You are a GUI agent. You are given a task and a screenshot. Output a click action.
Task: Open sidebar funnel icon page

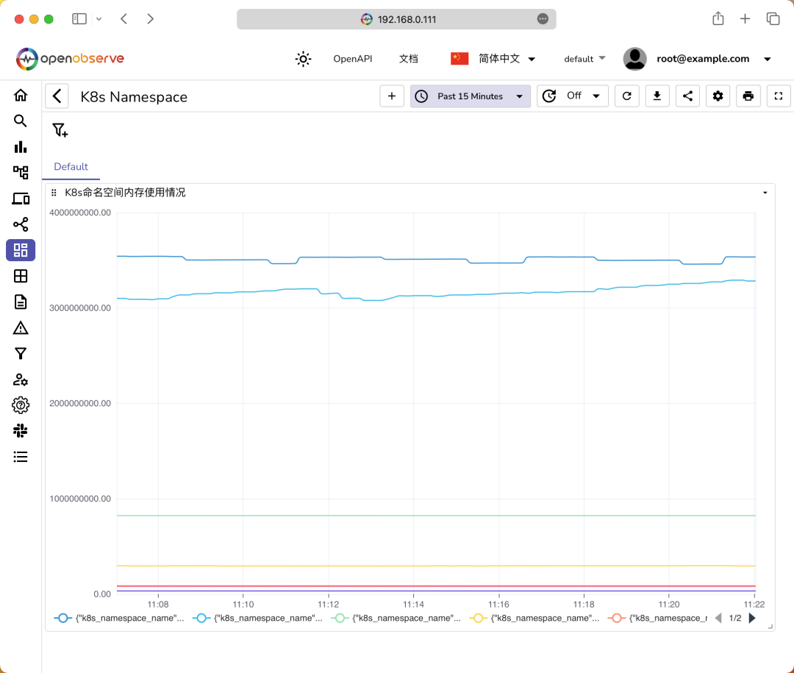tap(21, 353)
